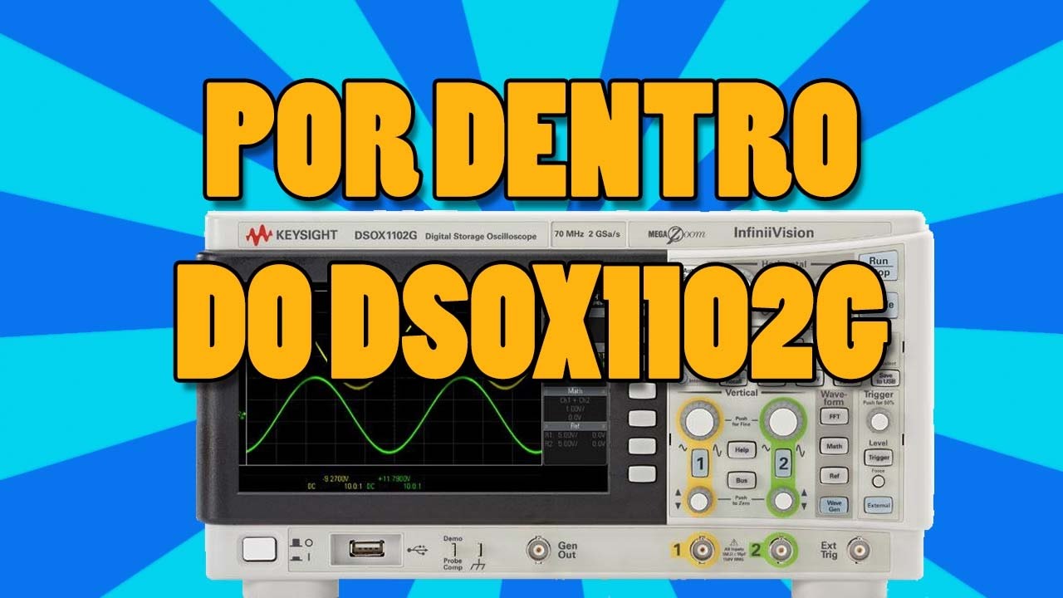
Task: Click the InfiniiVision label
Action: coord(774,233)
